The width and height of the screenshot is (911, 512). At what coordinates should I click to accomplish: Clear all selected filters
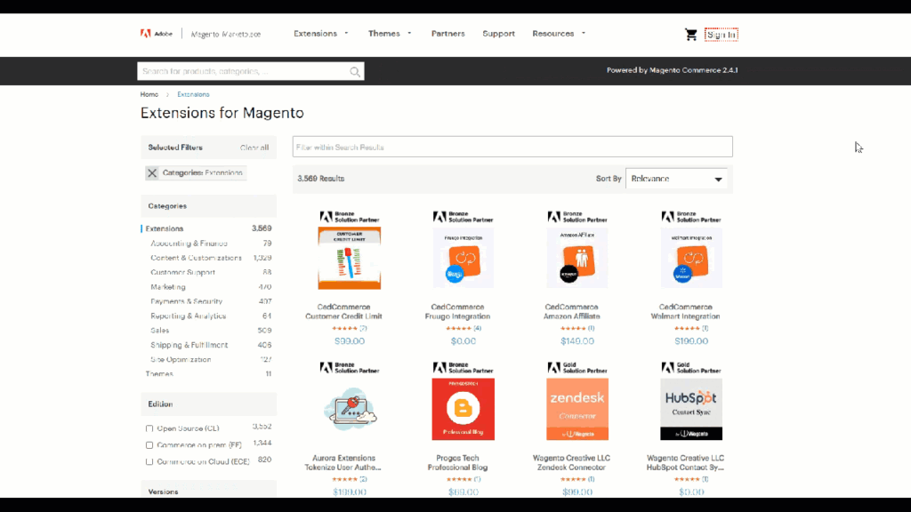click(x=254, y=148)
